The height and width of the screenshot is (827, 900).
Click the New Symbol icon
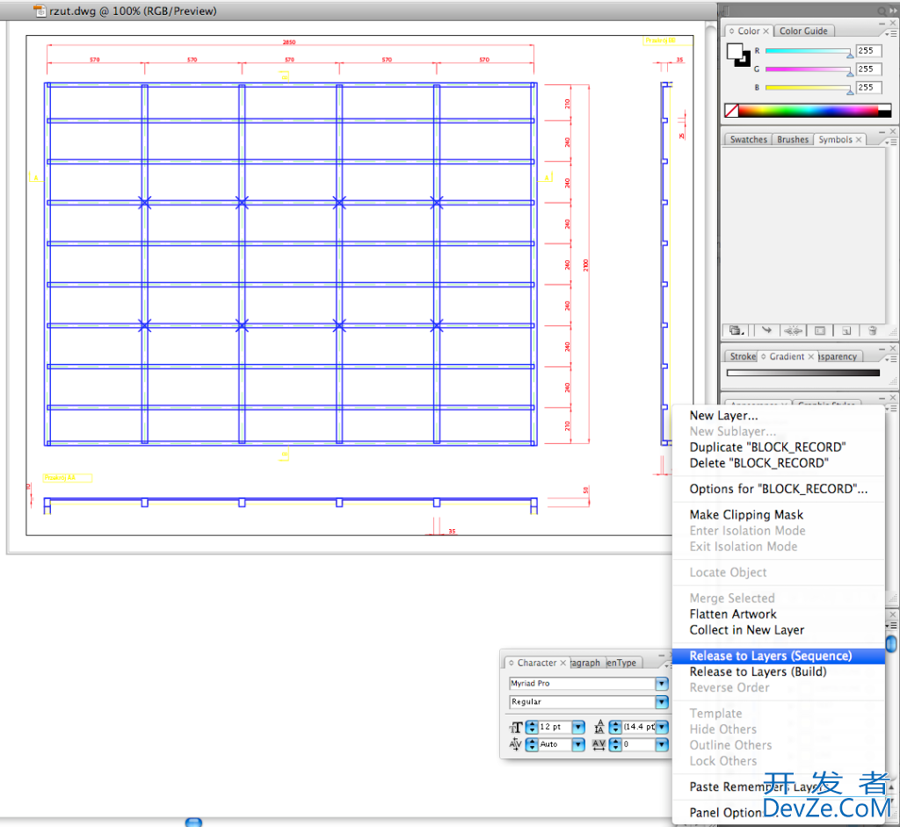point(846,330)
